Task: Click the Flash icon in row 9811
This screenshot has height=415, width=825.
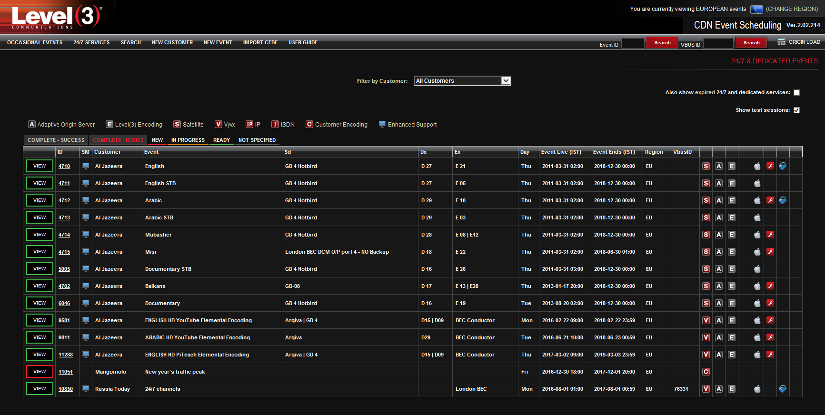Action: [770, 337]
